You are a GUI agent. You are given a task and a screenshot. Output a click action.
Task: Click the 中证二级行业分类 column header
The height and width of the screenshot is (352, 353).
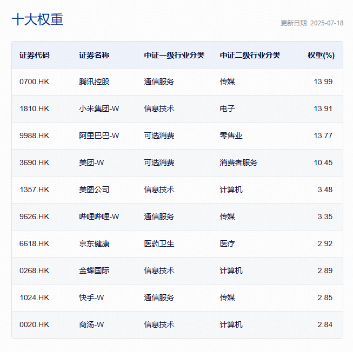click(x=250, y=55)
